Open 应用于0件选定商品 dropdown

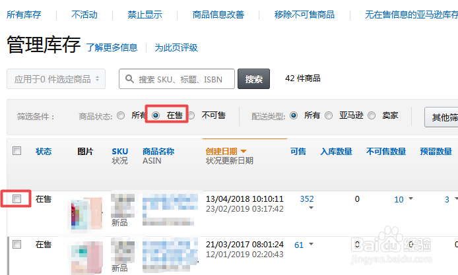[x=56, y=79]
